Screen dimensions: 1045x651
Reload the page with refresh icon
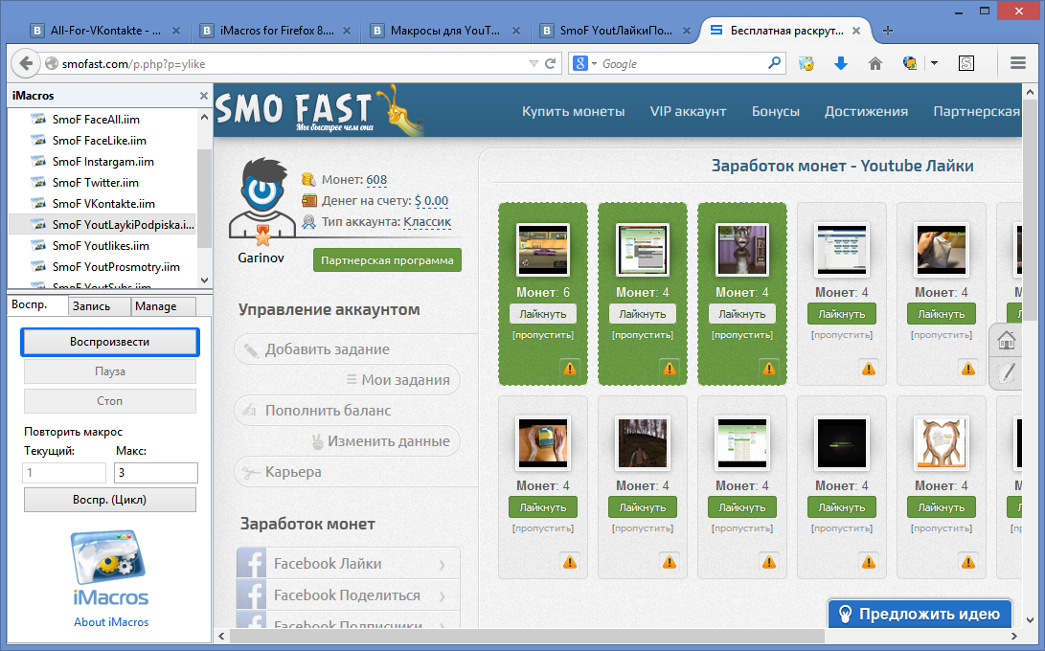551,63
